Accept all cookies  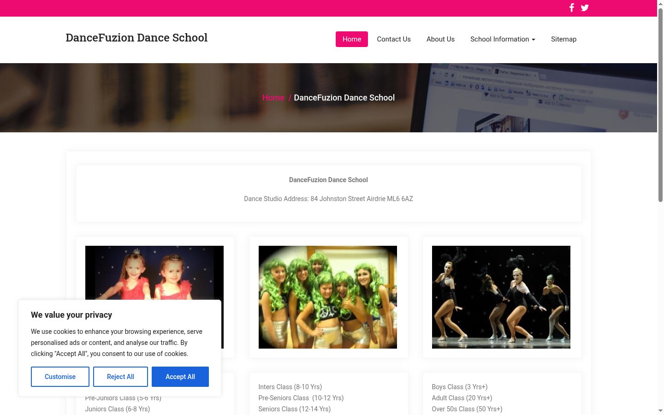point(180,377)
